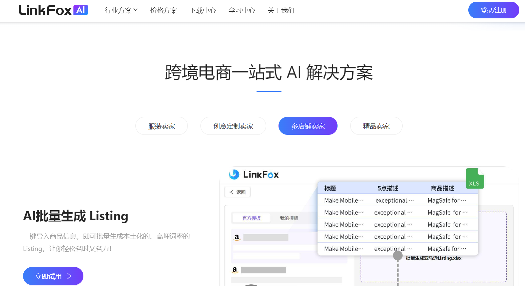Click the 标题 column header
525x286 pixels.
coord(330,188)
